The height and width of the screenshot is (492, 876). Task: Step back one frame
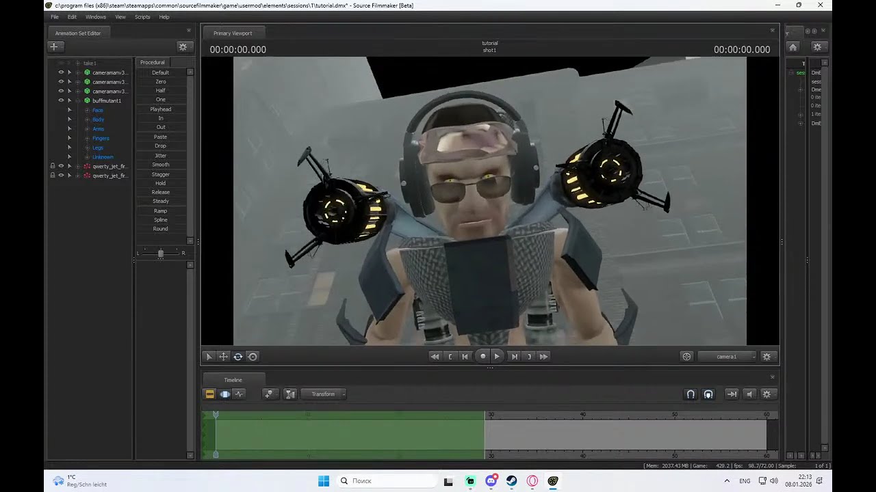tap(465, 357)
